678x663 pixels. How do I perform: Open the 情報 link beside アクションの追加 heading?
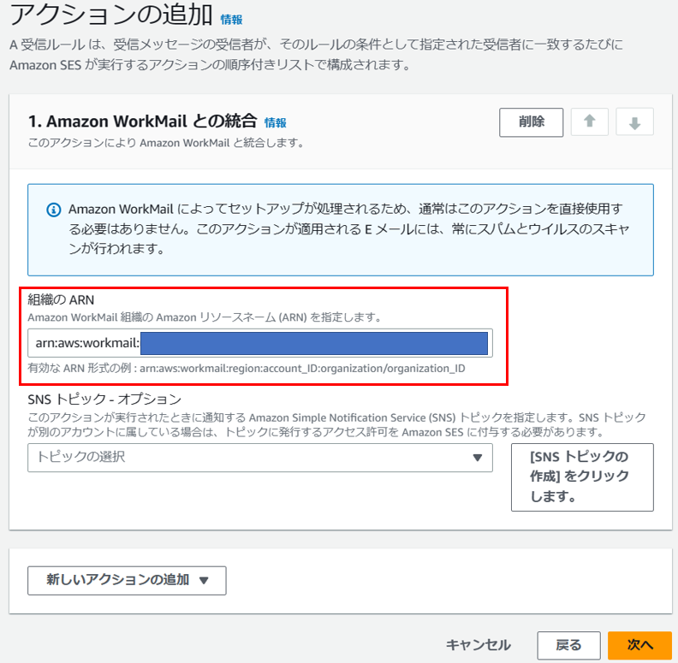coord(231,20)
